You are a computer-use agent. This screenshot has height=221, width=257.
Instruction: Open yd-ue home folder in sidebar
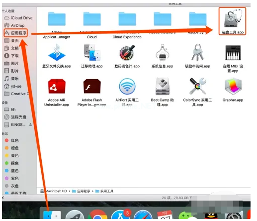tap(13, 86)
